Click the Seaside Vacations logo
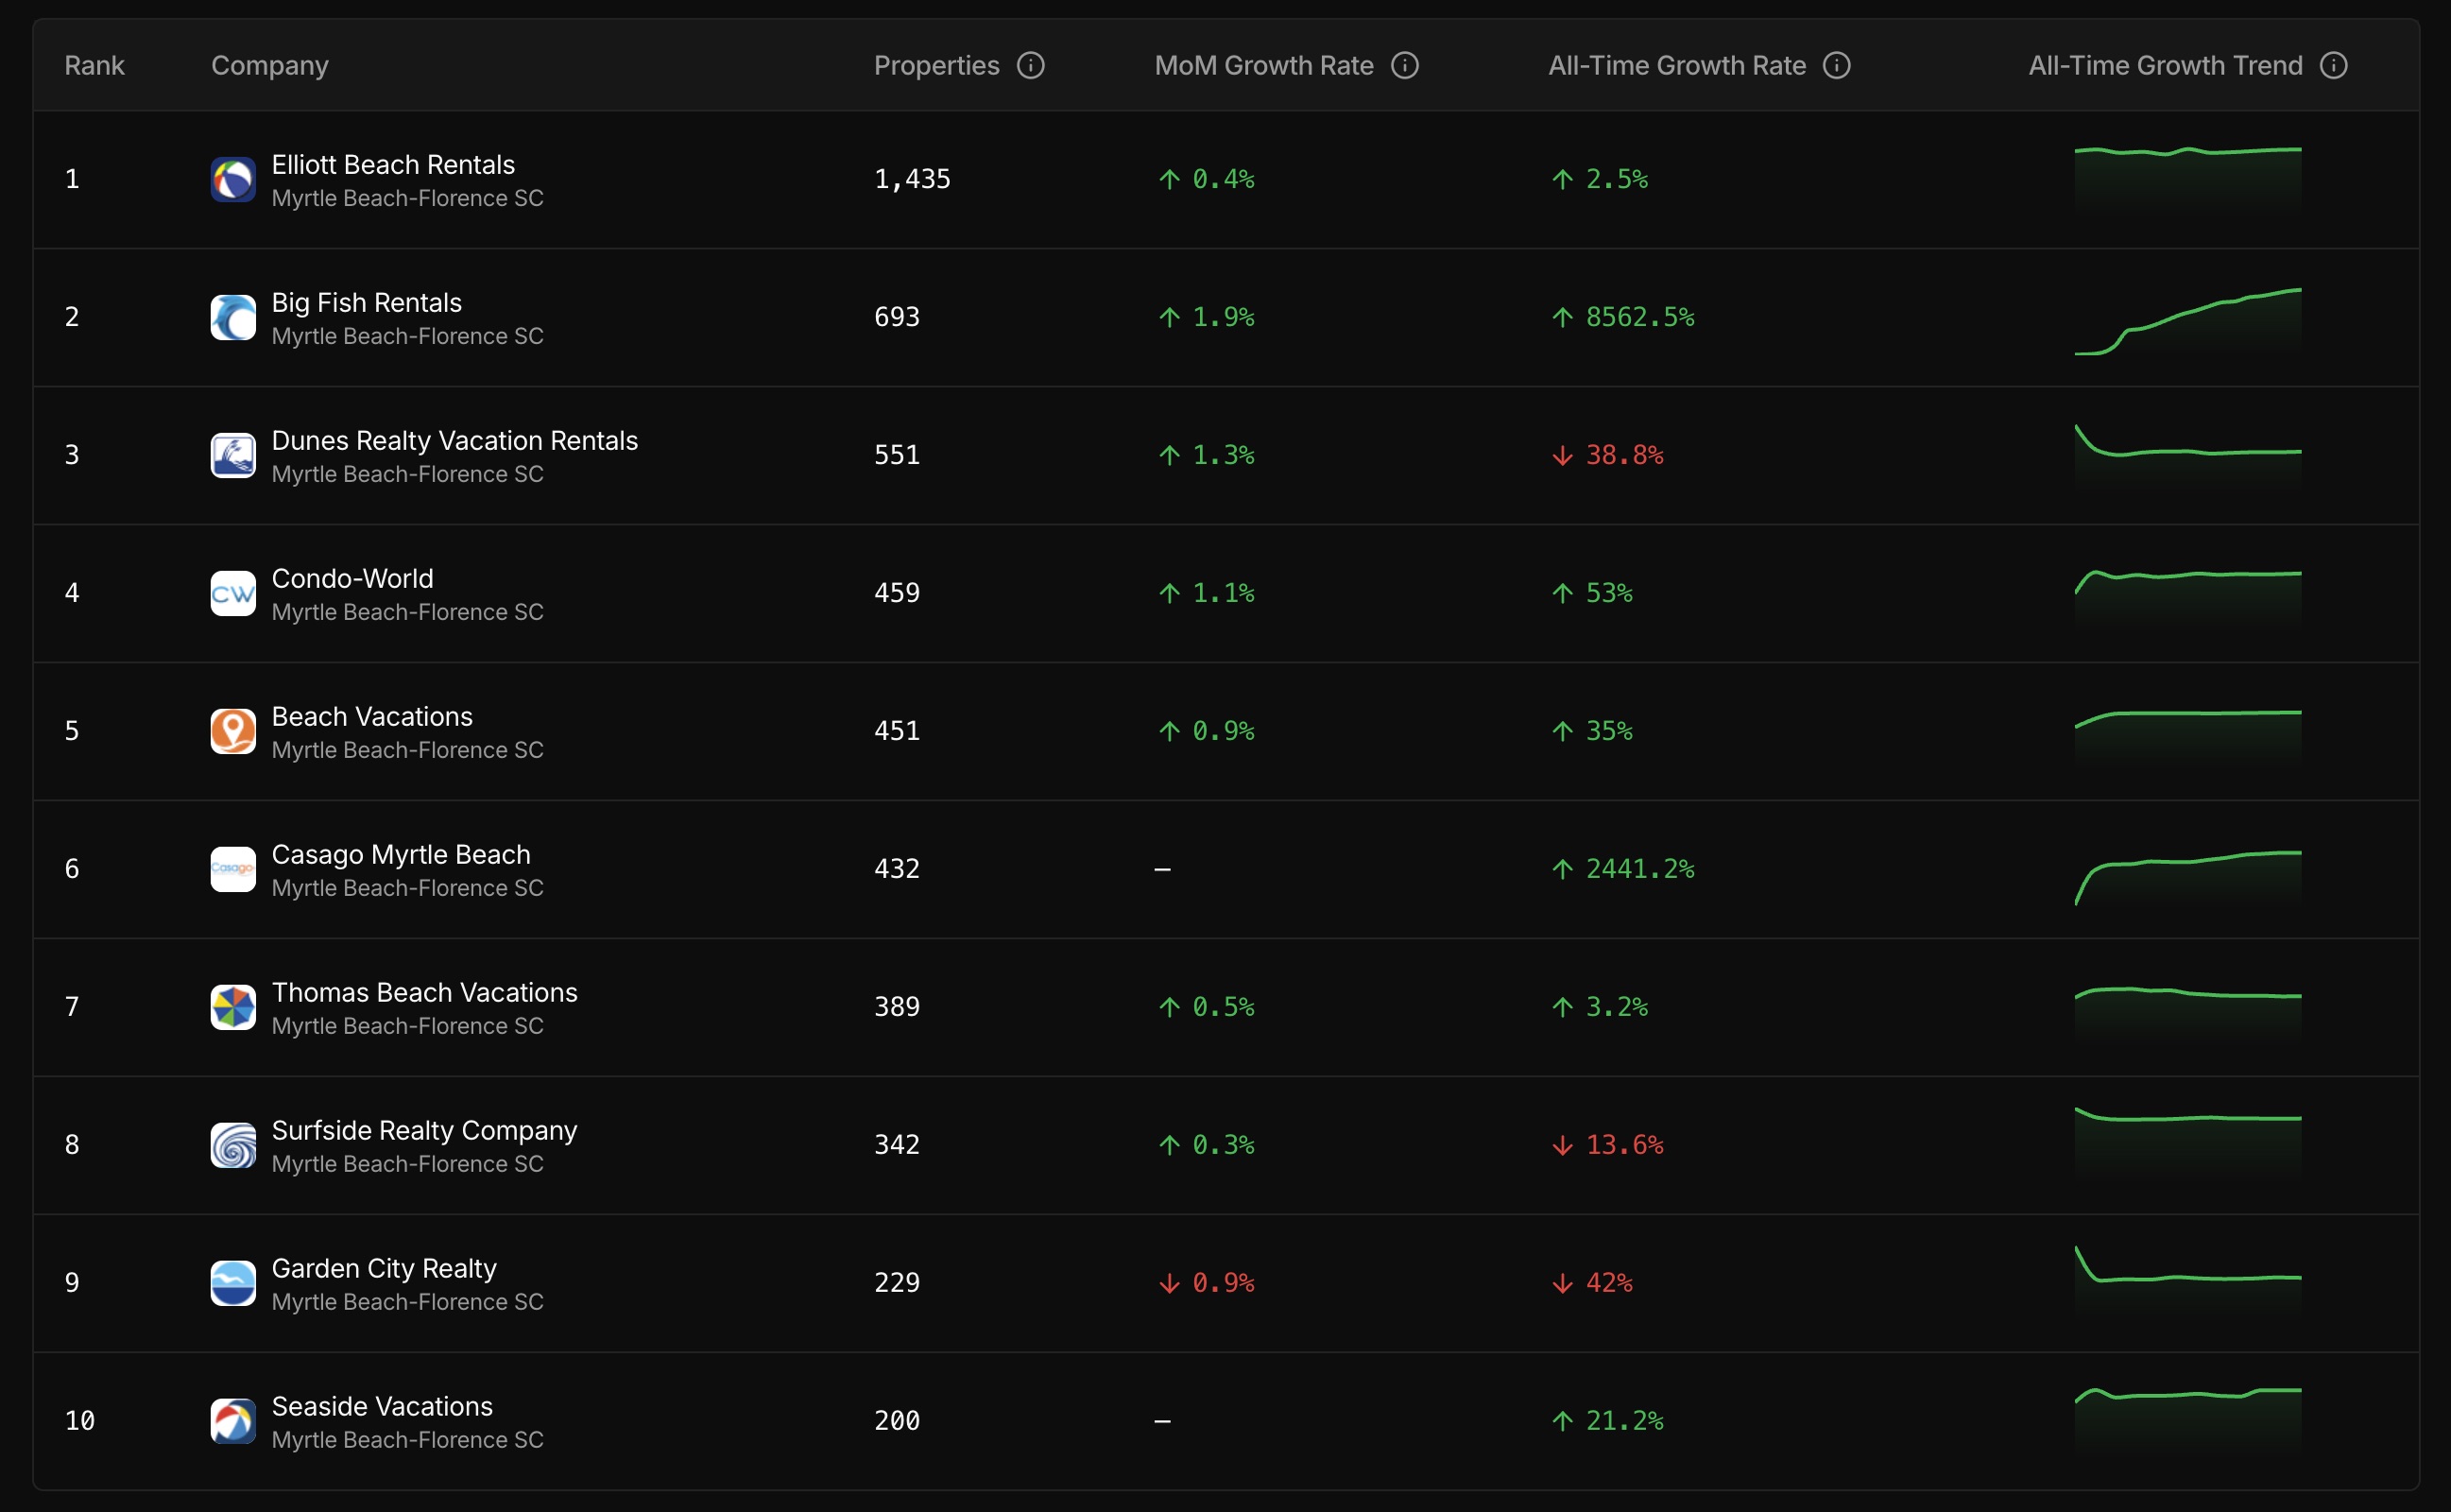Screen dimensions: 2451x1512 point(232,1422)
